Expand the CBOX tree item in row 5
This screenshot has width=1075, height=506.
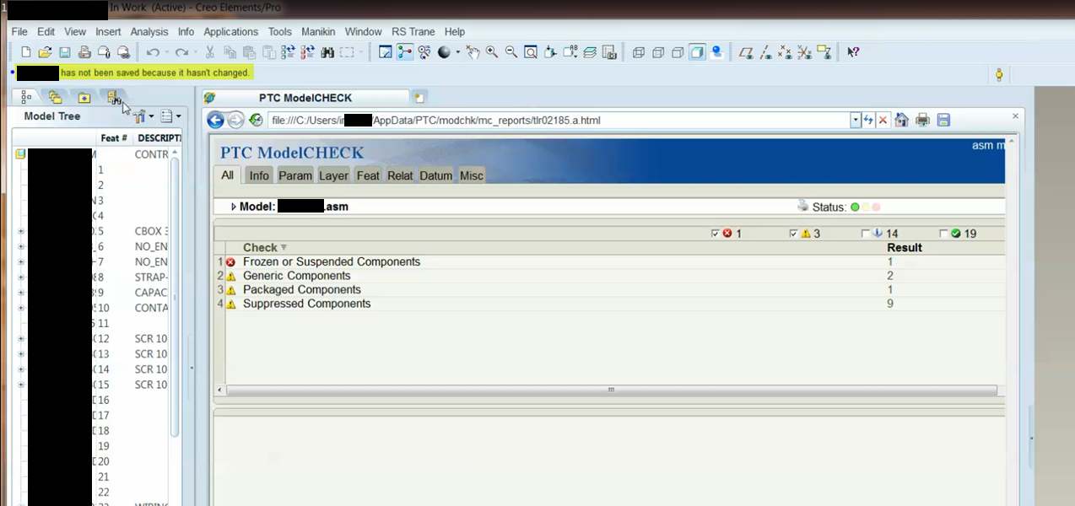point(20,231)
